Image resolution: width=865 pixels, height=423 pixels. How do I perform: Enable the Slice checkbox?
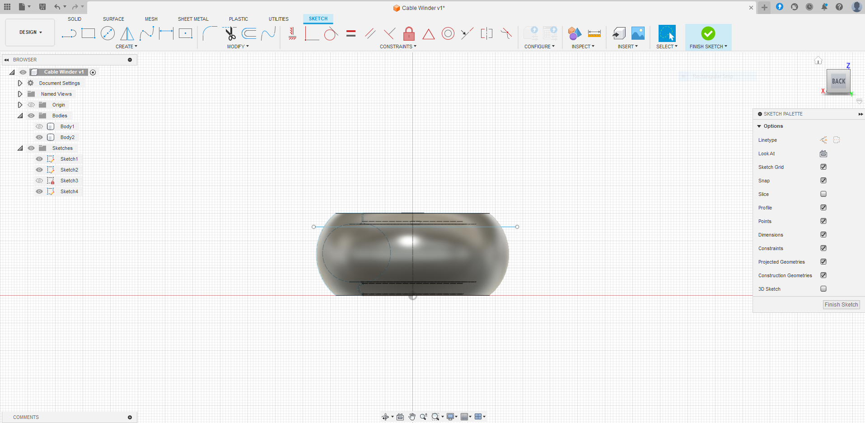pos(823,194)
